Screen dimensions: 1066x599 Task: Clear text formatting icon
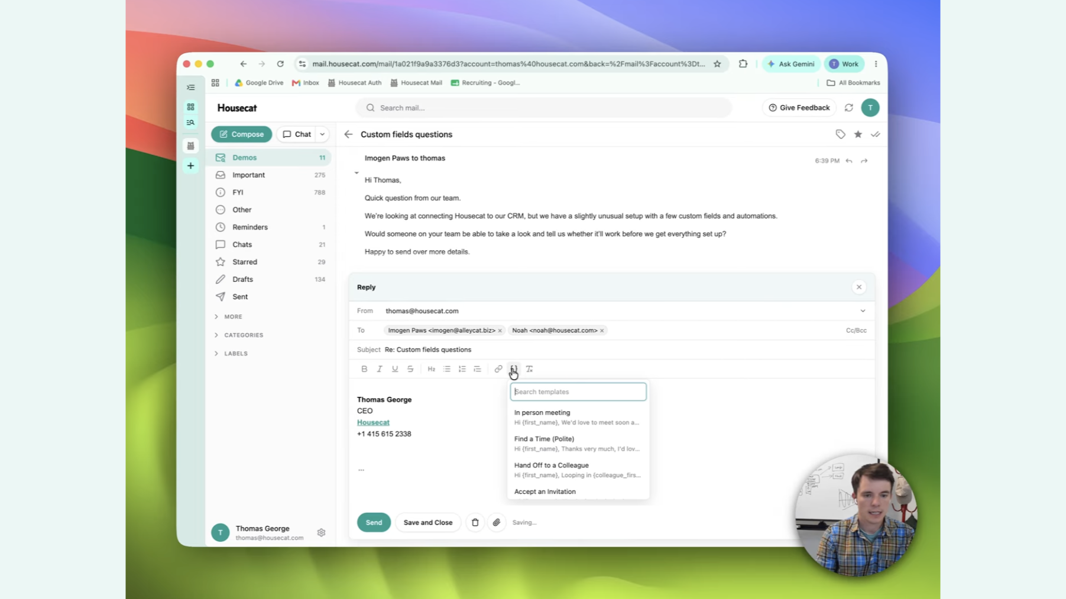tap(530, 369)
